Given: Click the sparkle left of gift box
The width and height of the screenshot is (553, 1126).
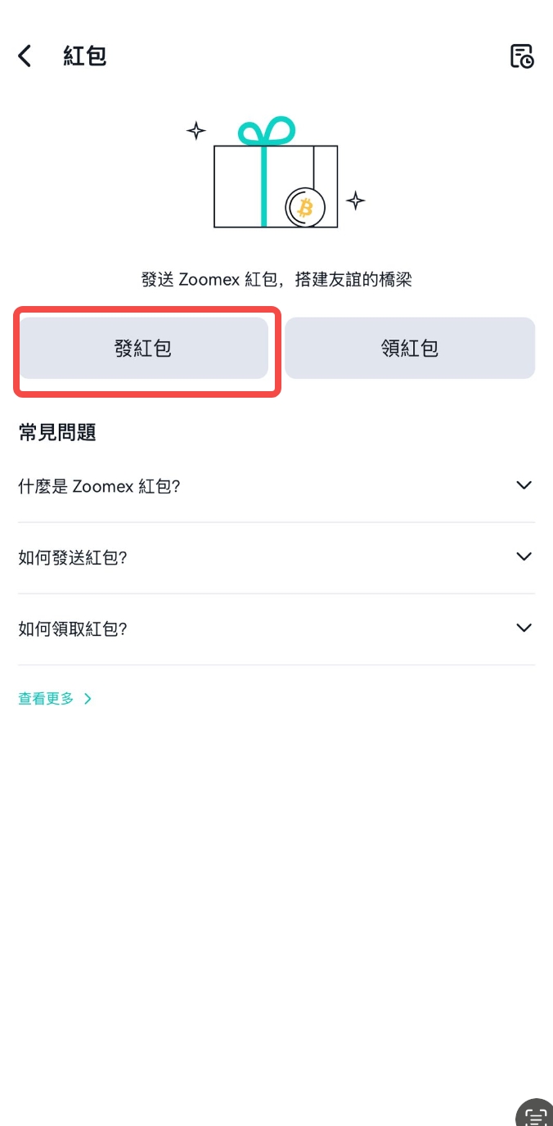Looking at the screenshot, I should click(196, 131).
